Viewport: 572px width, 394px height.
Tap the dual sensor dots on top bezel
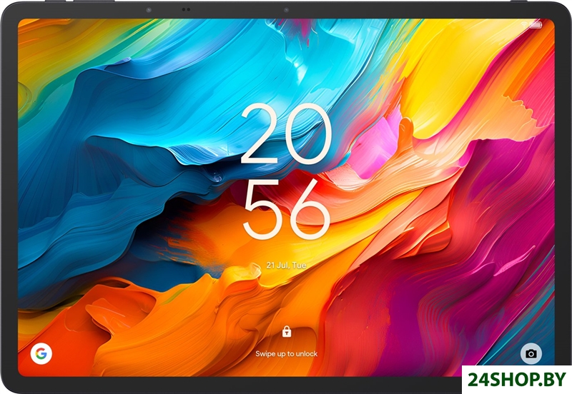click(x=185, y=10)
